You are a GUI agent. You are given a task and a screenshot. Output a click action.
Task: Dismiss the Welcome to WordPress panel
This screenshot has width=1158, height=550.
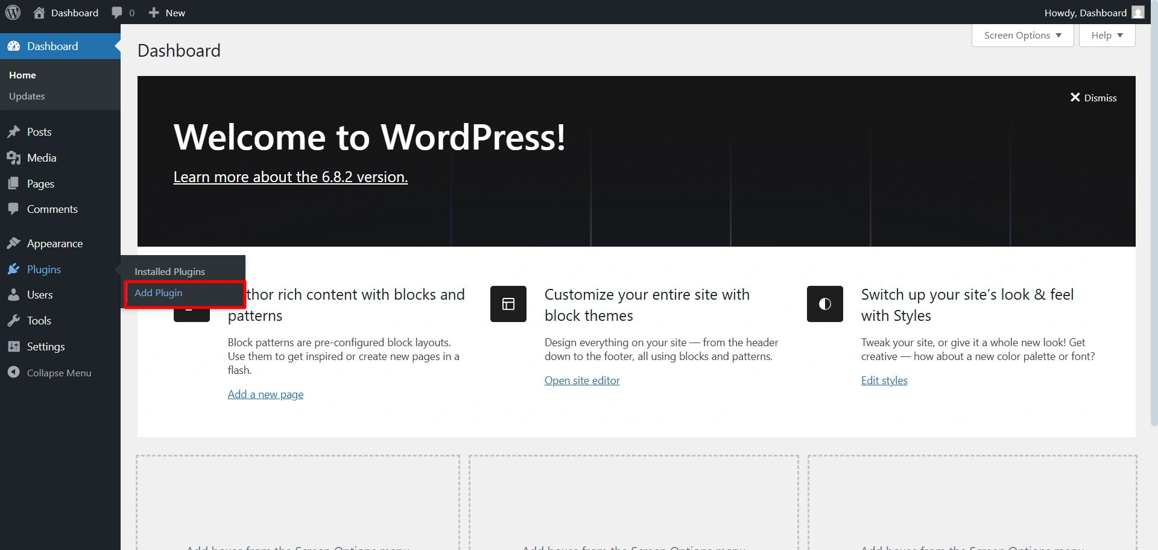pos(1093,98)
